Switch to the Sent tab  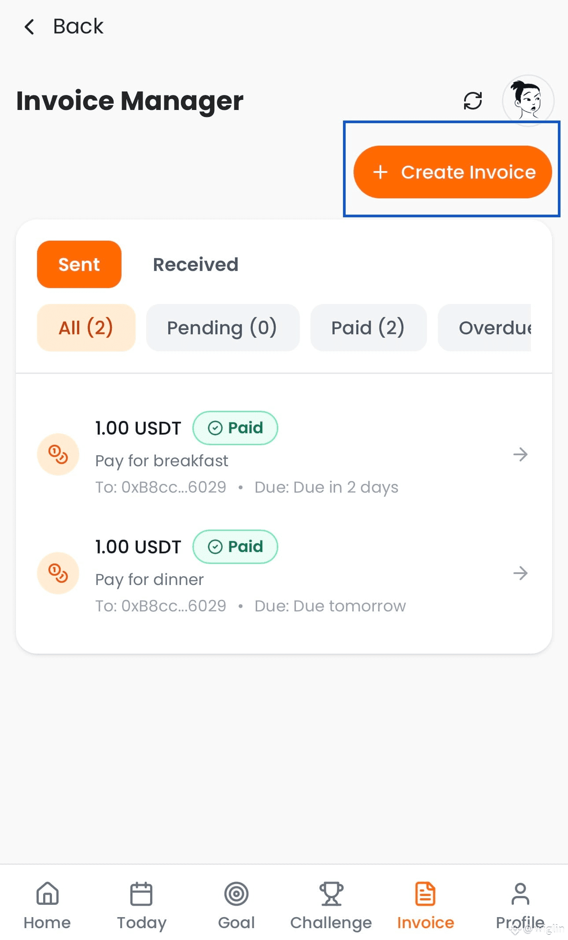[79, 264]
